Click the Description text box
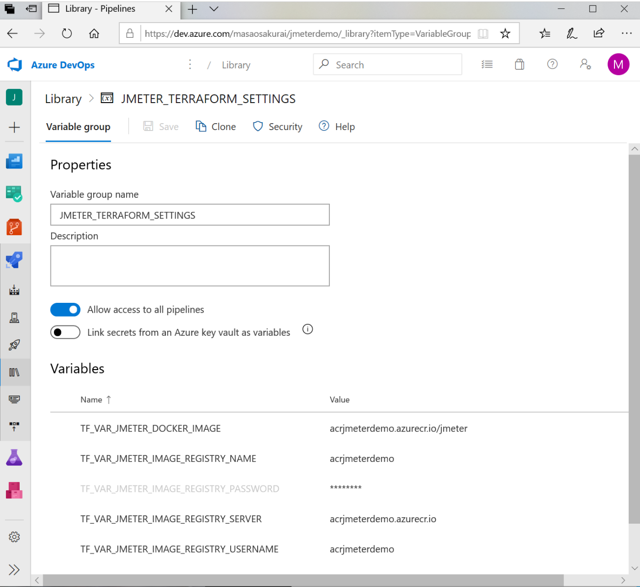Image resolution: width=640 pixels, height=587 pixels. point(190,266)
